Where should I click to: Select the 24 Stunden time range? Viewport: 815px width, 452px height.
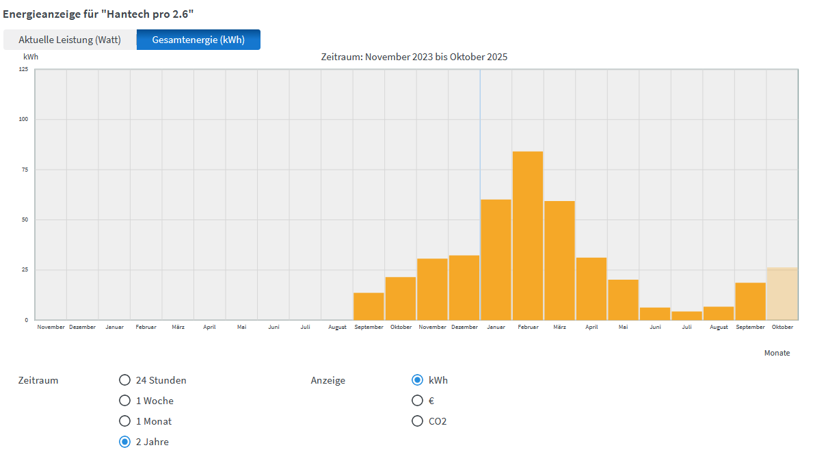click(124, 380)
